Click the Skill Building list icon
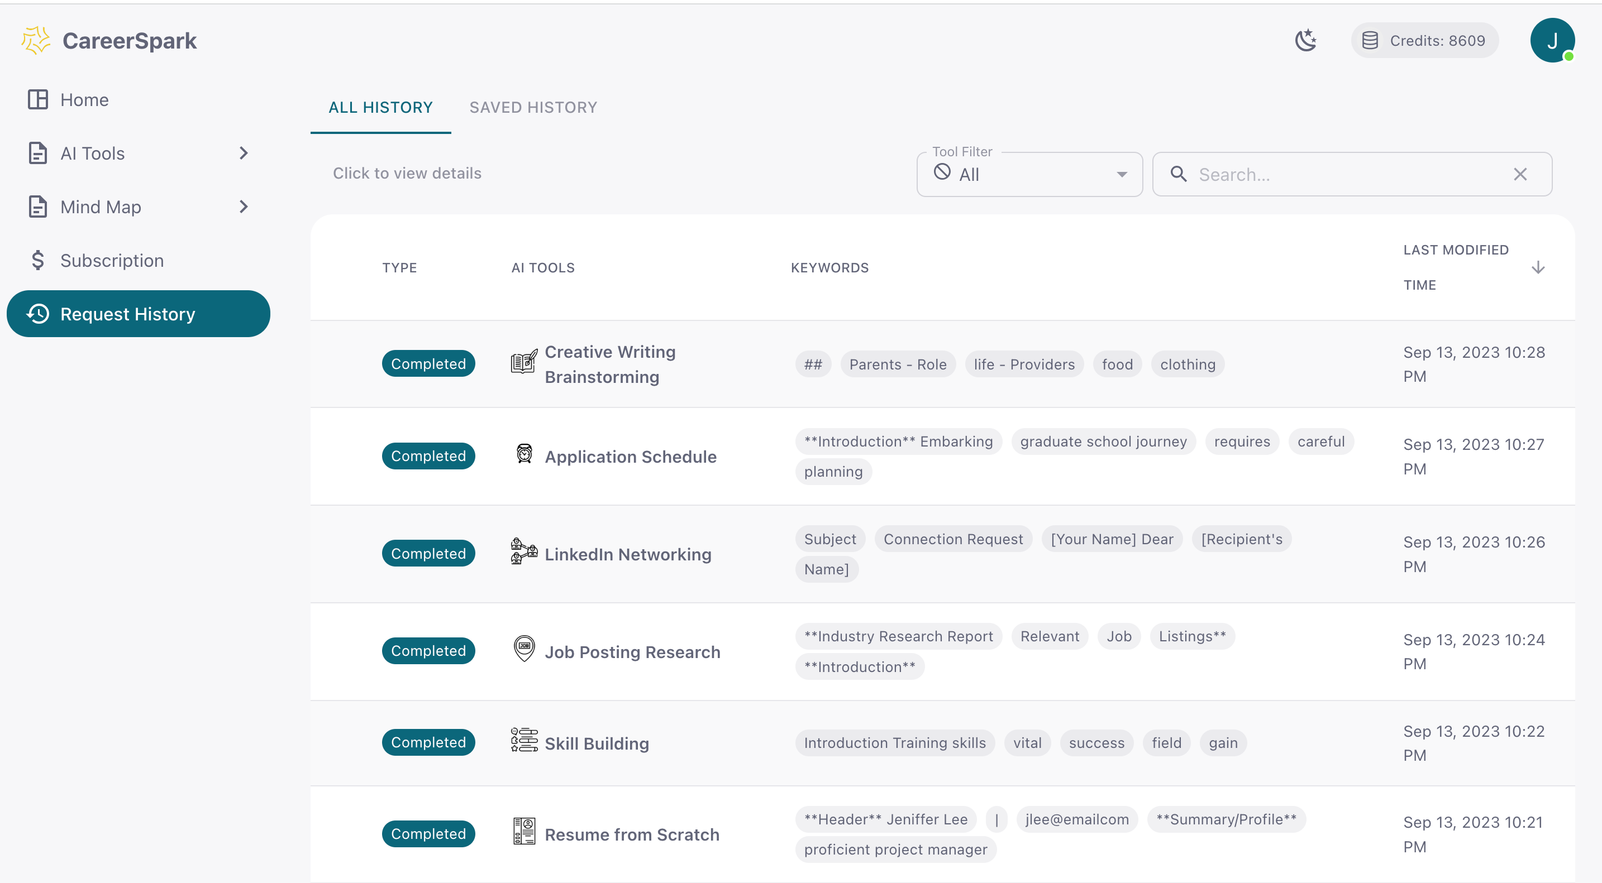The image size is (1602, 883). [x=523, y=741]
